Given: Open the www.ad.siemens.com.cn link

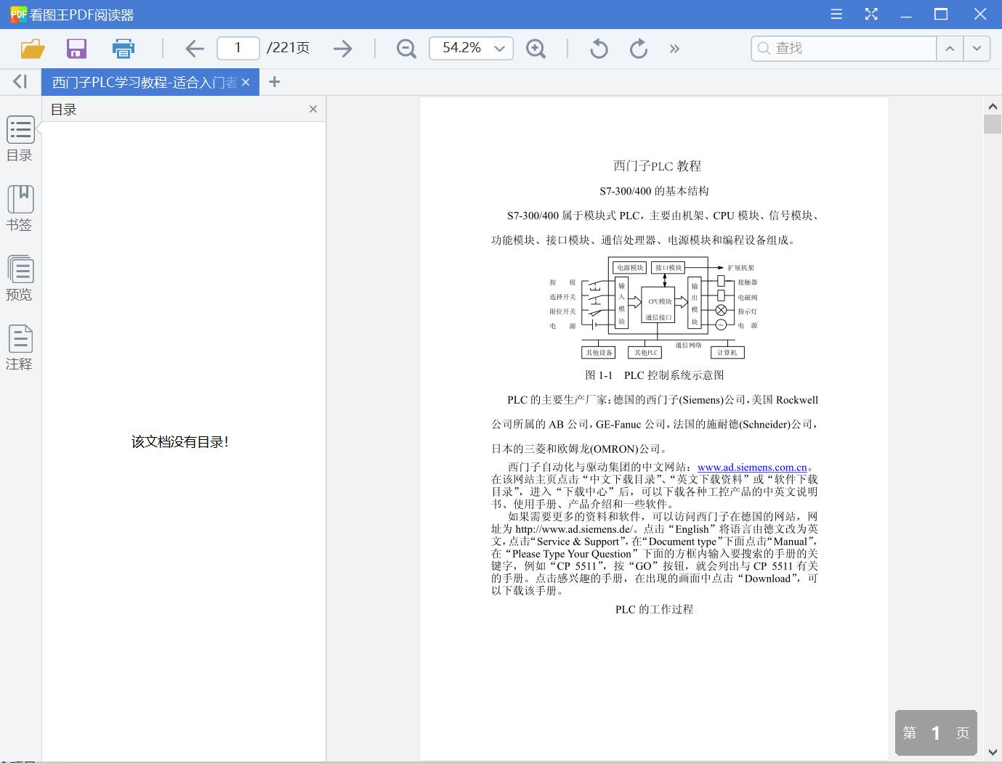Looking at the screenshot, I should click(752, 468).
